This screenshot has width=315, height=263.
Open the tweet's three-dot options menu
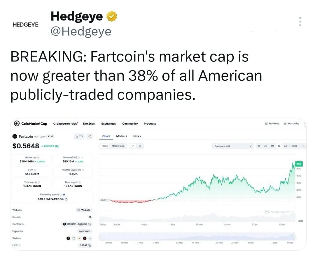click(x=300, y=22)
